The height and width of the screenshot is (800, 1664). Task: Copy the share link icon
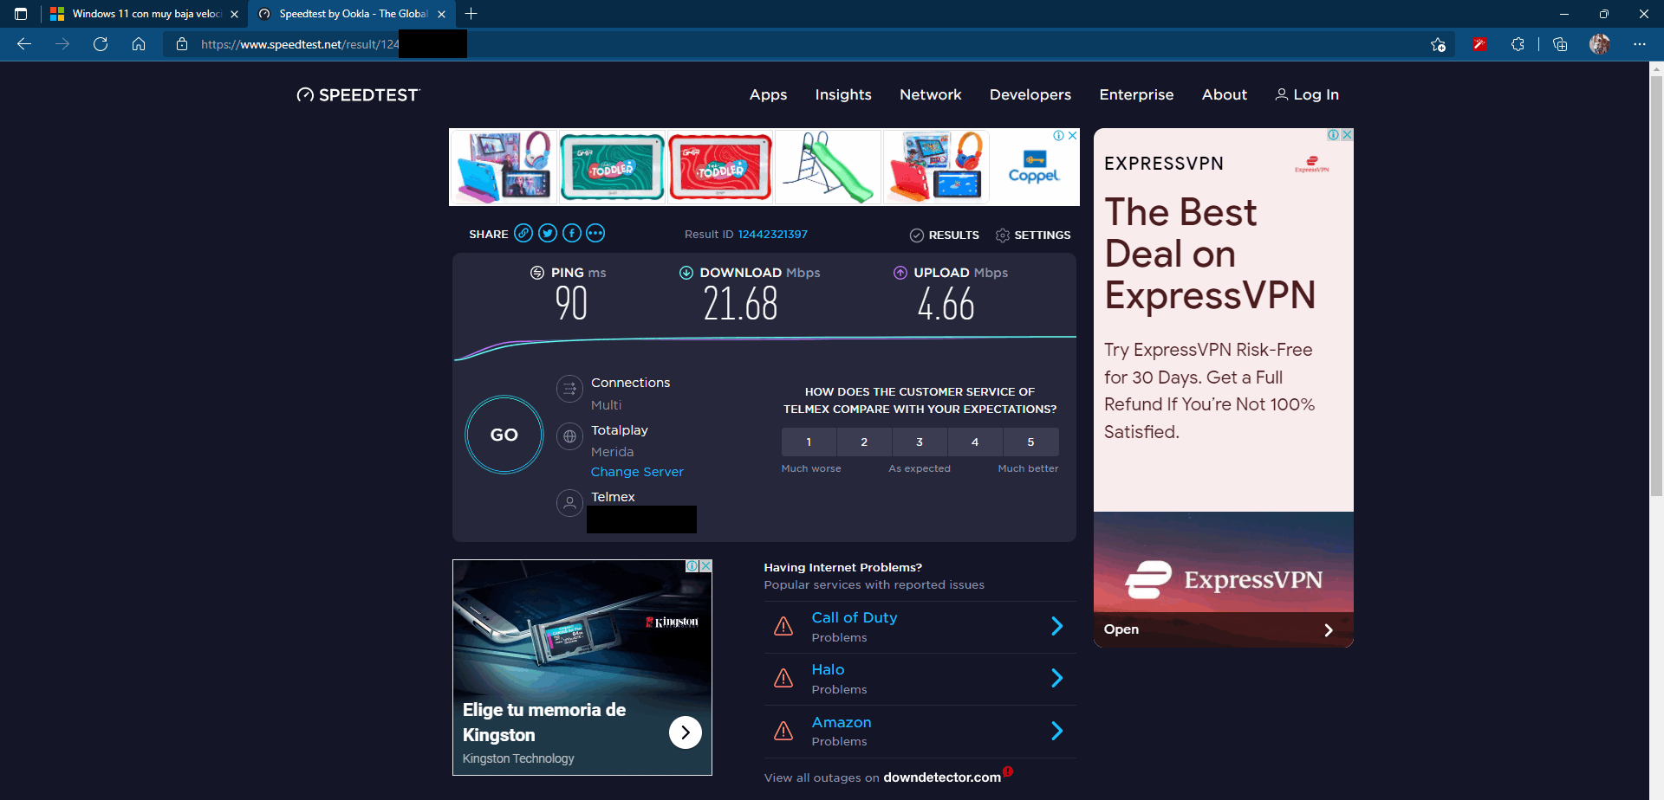pyautogui.click(x=523, y=233)
